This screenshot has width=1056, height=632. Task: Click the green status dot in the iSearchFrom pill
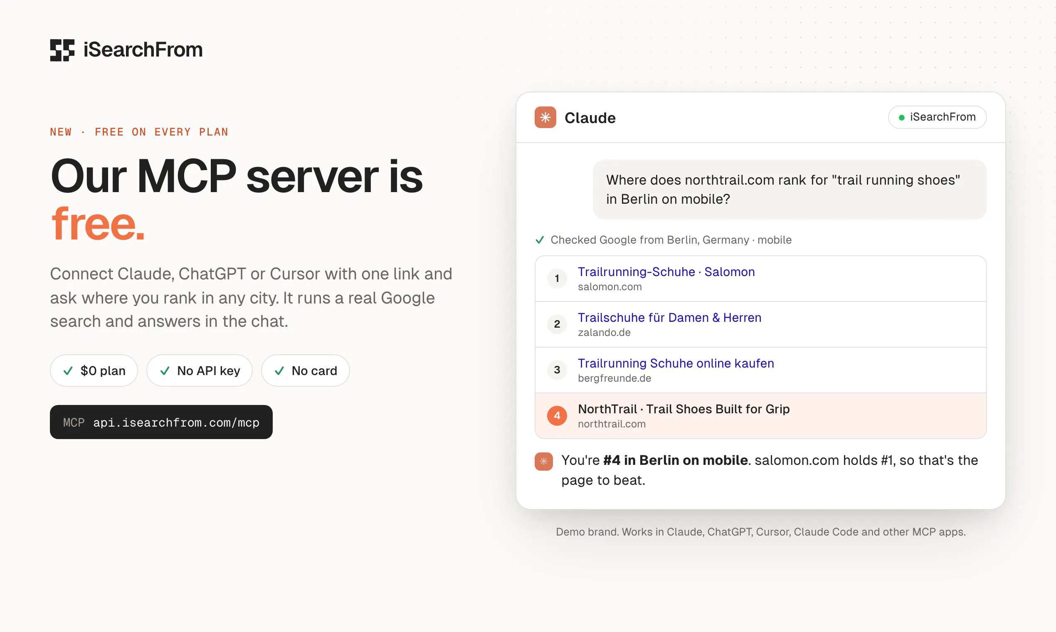901,118
